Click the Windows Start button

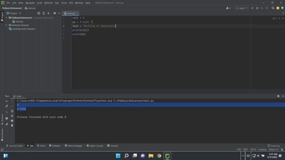coord(118,156)
